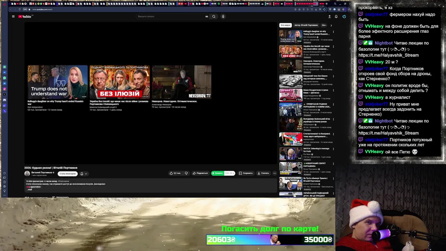Click video title '2026: будьмо разом! | Віталій Портников'

[51, 168]
